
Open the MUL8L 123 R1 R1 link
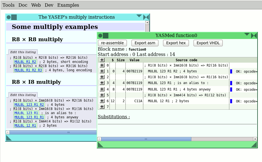click(x=29, y=117)
